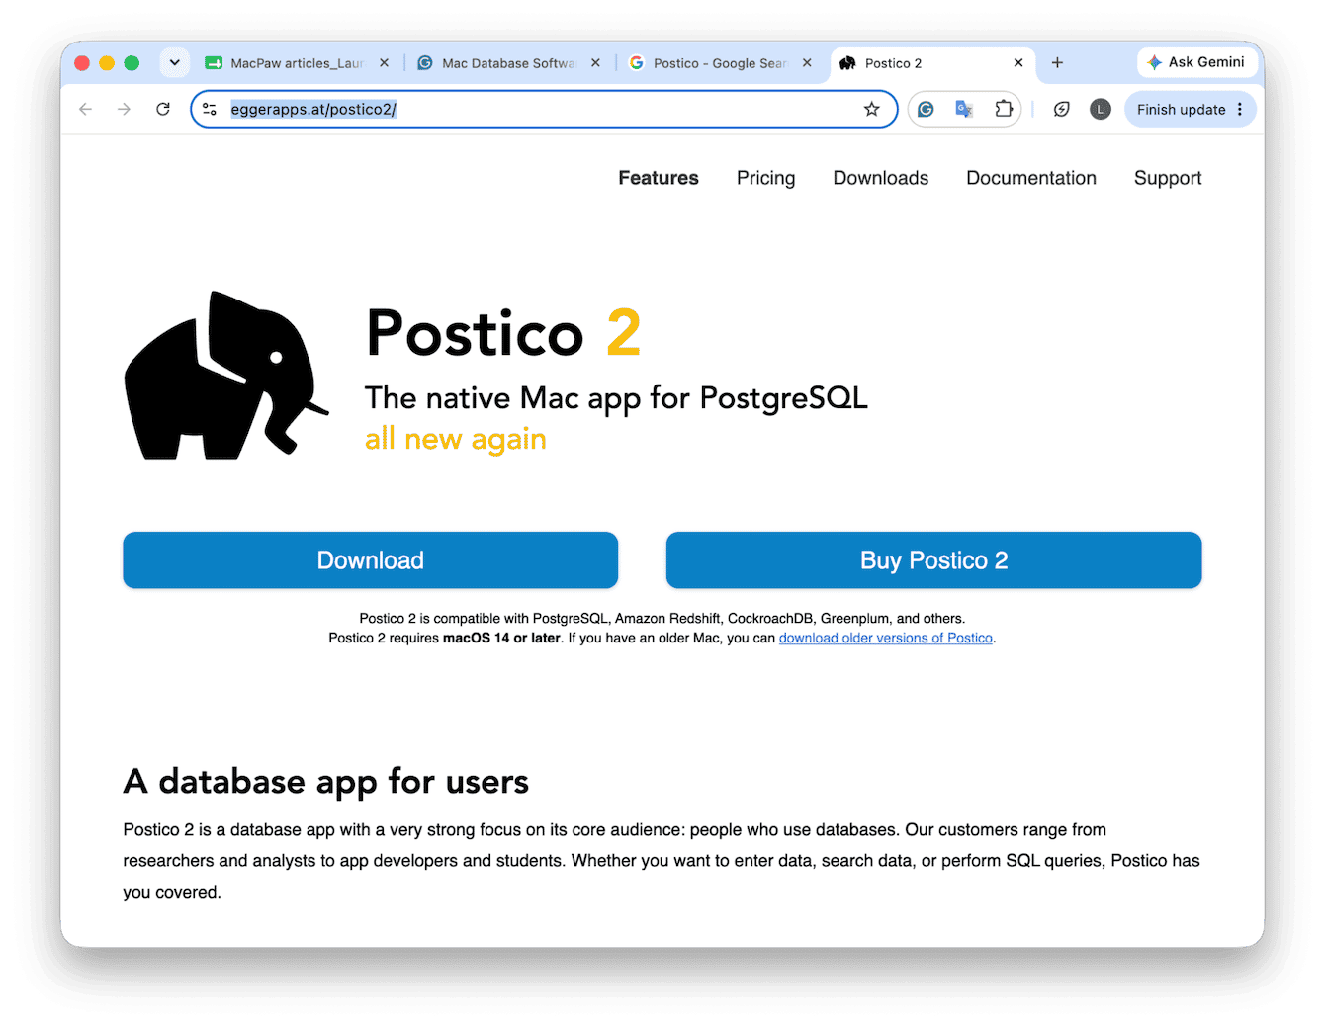Expand the tab search dropdown chevron
The height and width of the screenshot is (1028, 1325).
point(174,62)
